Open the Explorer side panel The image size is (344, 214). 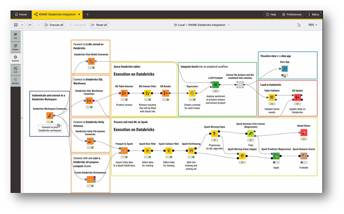16,58
